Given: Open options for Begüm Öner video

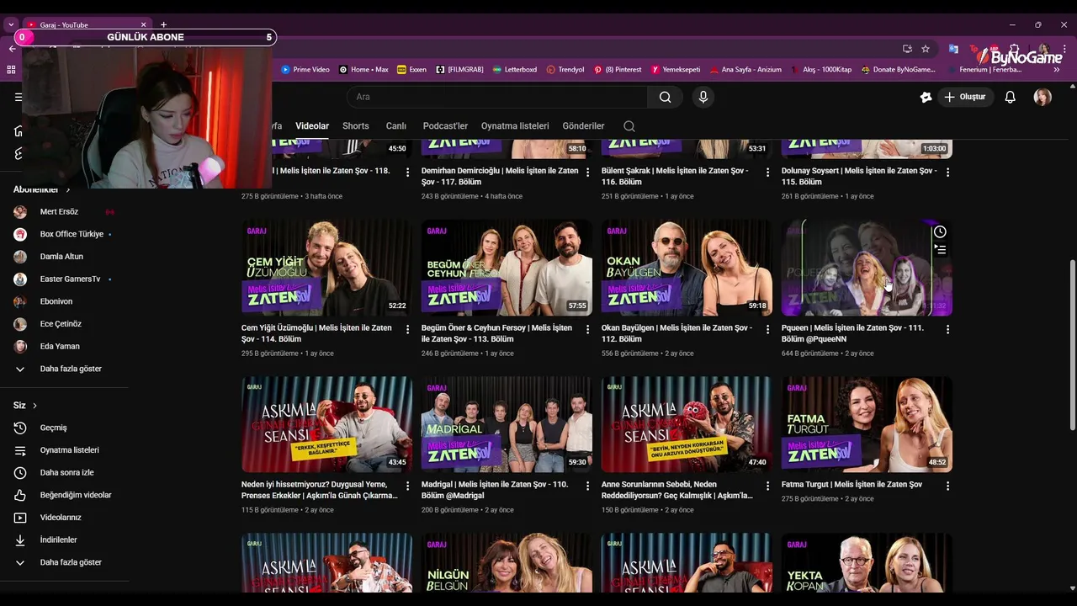Looking at the screenshot, I should click(x=588, y=329).
